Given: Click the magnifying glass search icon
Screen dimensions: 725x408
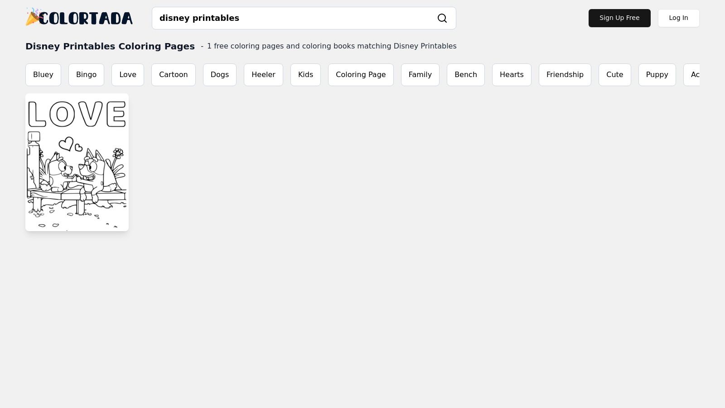Looking at the screenshot, I should tap(442, 18).
